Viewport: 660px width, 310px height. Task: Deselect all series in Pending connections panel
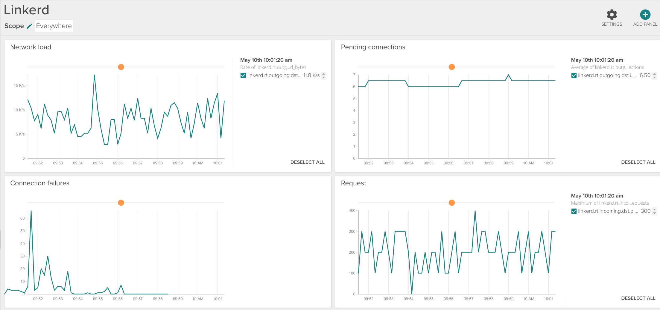[638, 162]
